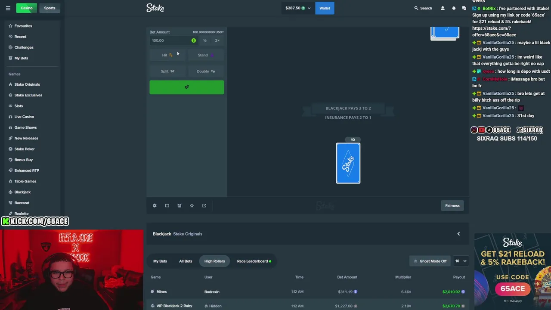Open game in popout window
551x310 pixels.
click(204, 206)
